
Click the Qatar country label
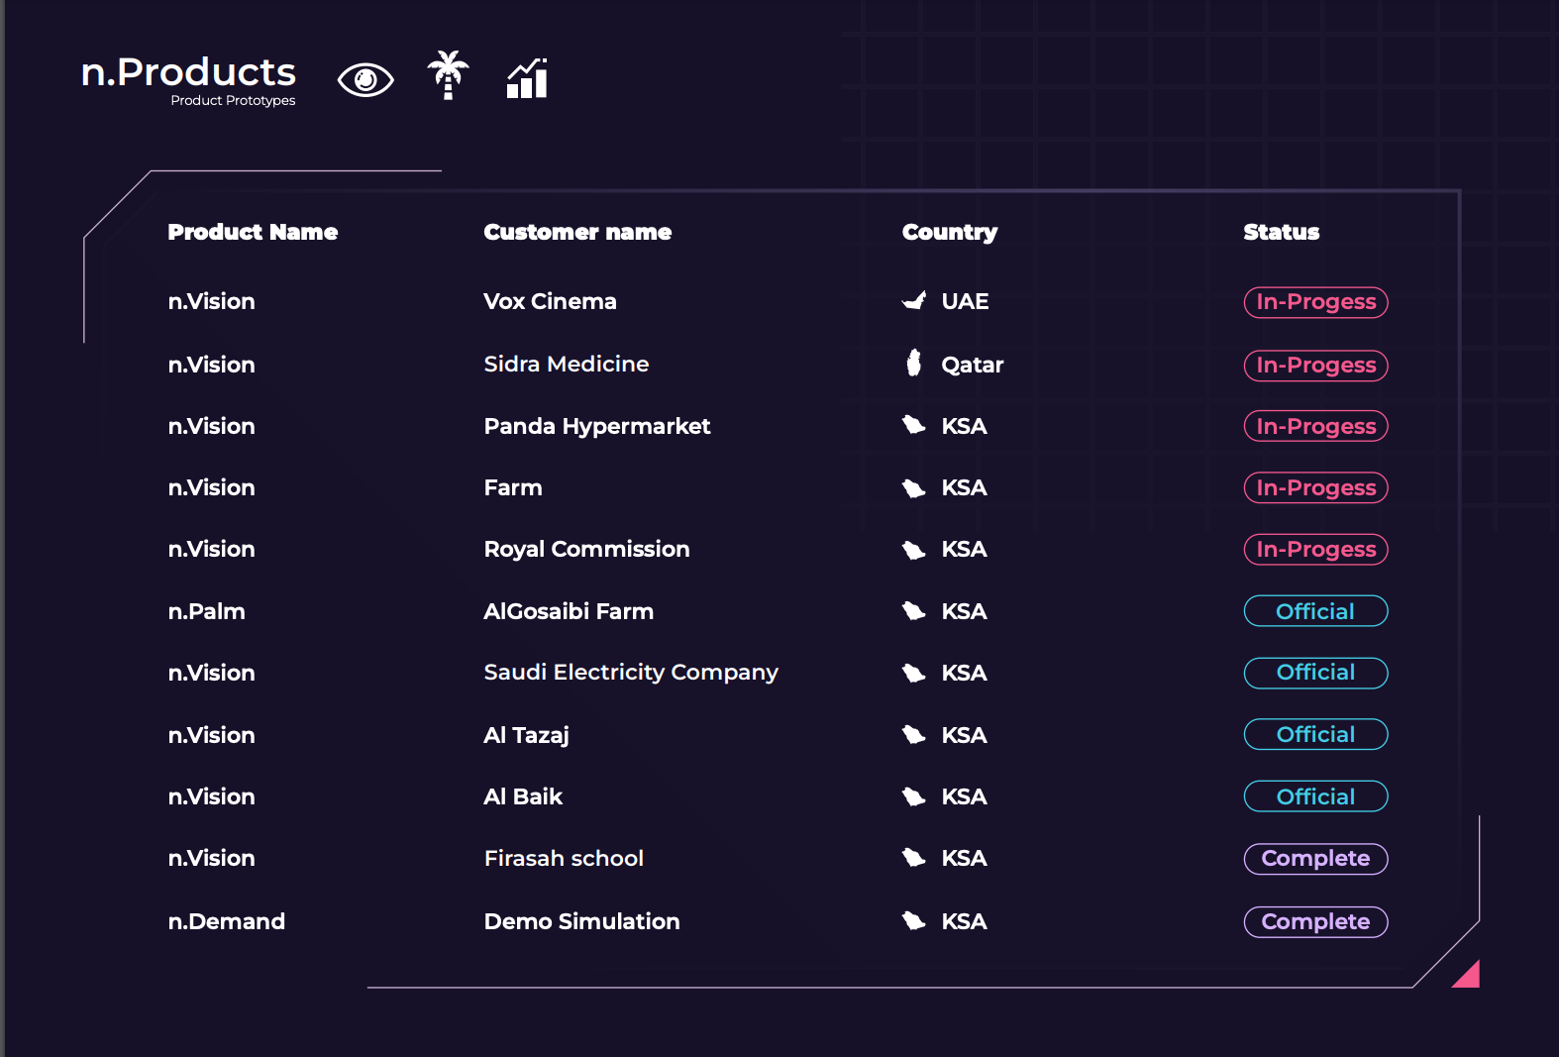tap(972, 365)
